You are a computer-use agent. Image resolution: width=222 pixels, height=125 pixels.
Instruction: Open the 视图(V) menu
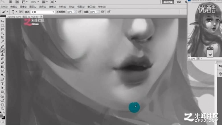81,7
